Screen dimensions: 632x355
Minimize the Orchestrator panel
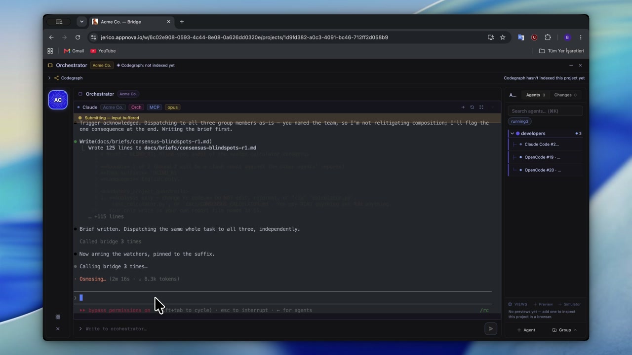coord(571,65)
